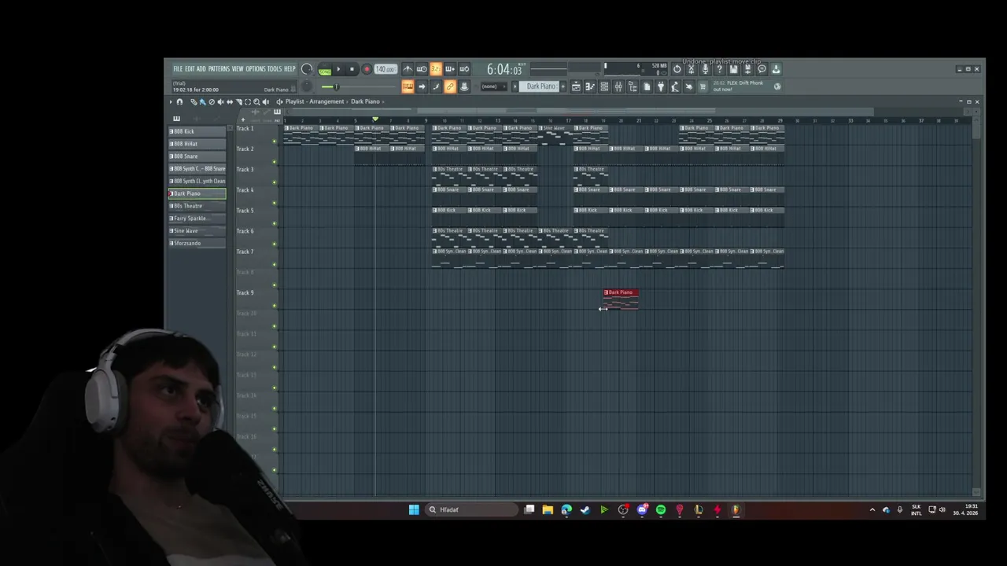
Task: Open the VIEW menu
Action: tap(238, 69)
